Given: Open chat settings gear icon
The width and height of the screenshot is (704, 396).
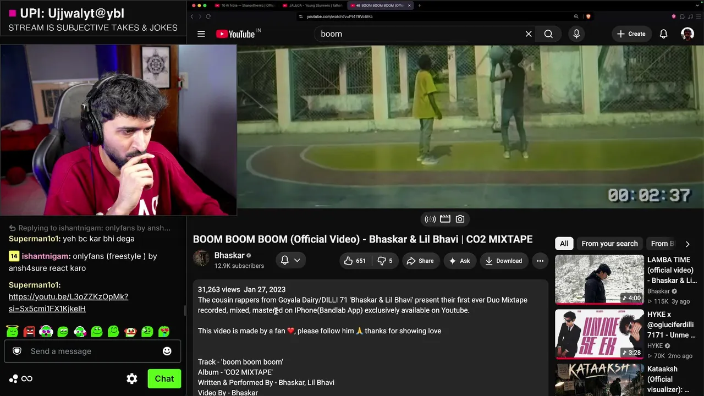Looking at the screenshot, I should coord(132,378).
